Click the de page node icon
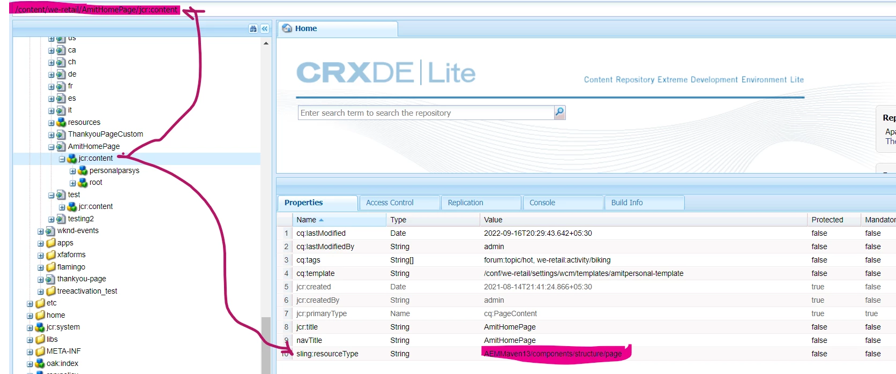Image resolution: width=896 pixels, height=374 pixels. click(61, 74)
